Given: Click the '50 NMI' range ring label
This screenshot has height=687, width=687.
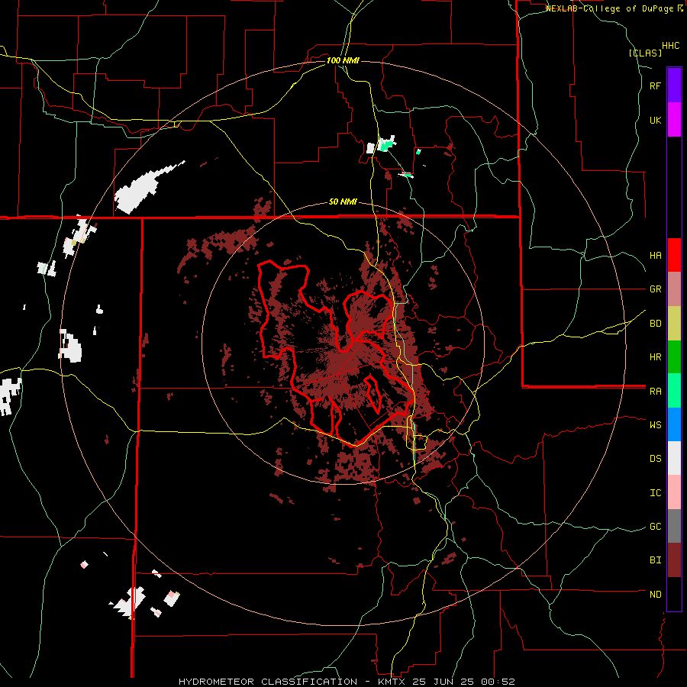Looking at the screenshot, I should coord(343,202).
